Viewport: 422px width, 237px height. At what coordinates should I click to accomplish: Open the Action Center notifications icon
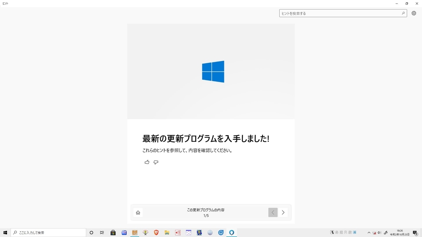pos(415,232)
